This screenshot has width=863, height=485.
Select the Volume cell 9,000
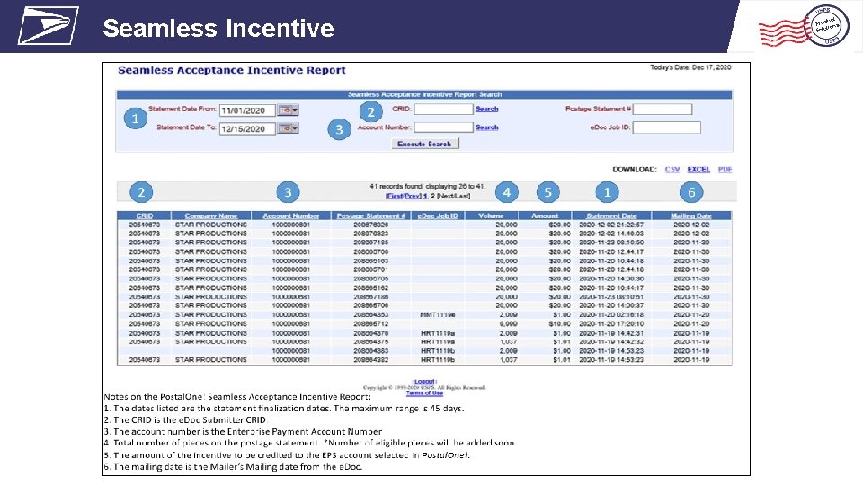tap(508, 324)
